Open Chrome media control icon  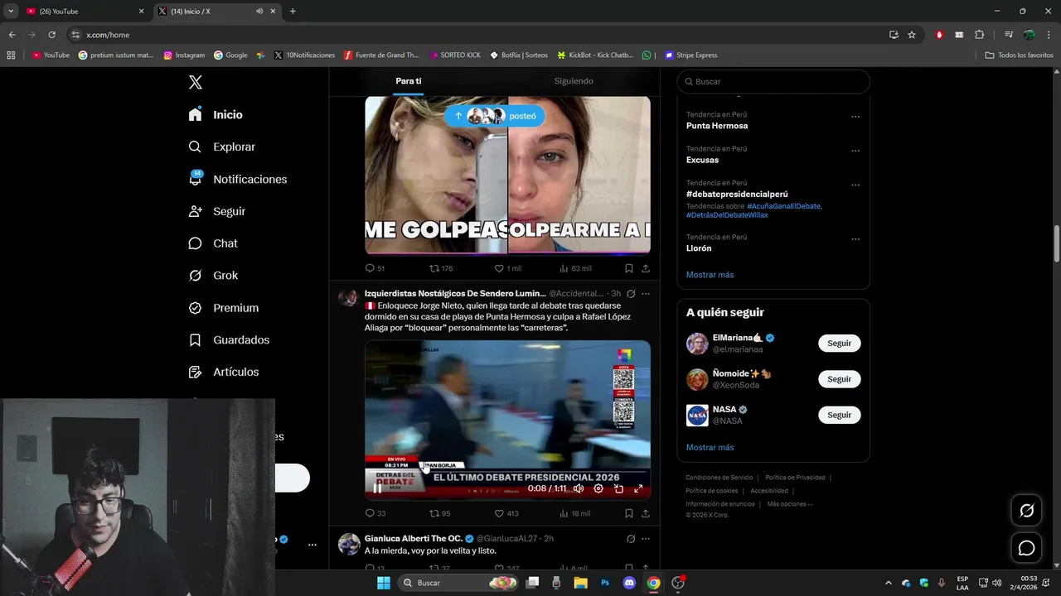1009,35
